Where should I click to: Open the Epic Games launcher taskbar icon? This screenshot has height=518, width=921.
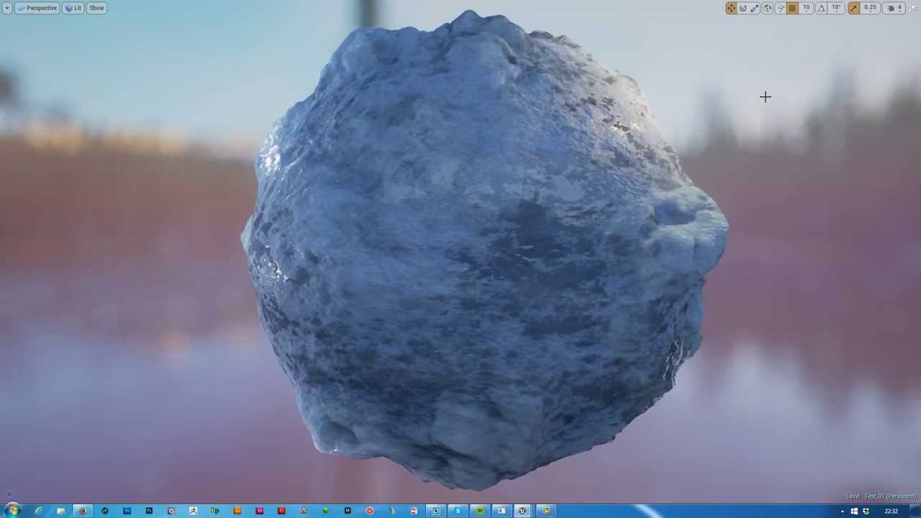(348, 511)
